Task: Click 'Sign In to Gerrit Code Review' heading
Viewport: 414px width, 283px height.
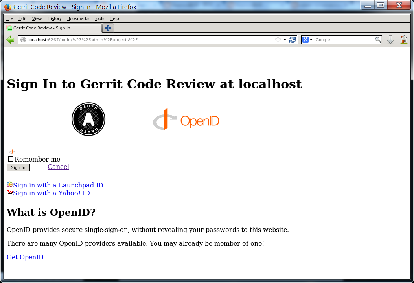Action: click(154, 84)
